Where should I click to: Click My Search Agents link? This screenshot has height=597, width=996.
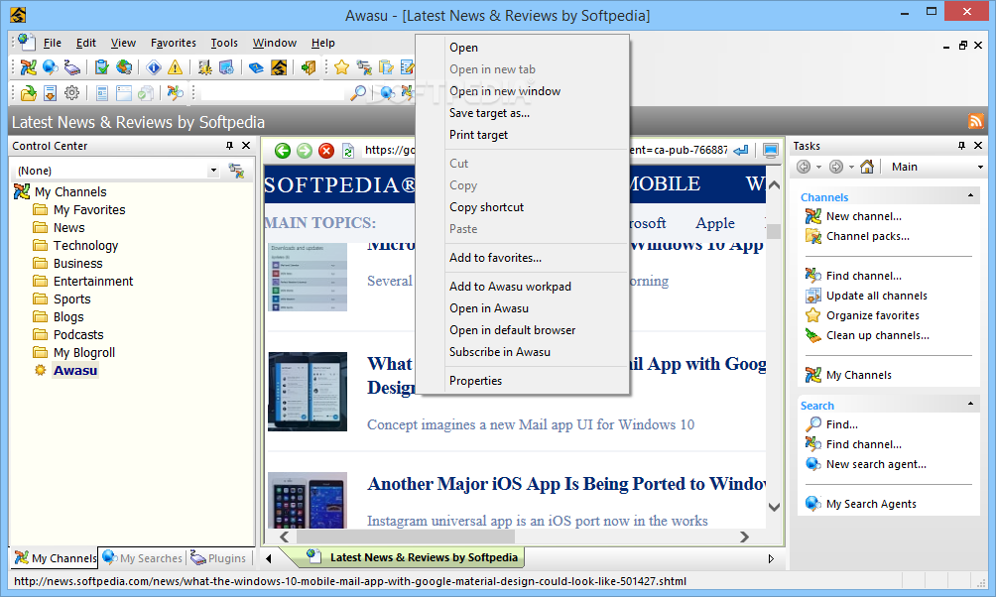coord(871,504)
